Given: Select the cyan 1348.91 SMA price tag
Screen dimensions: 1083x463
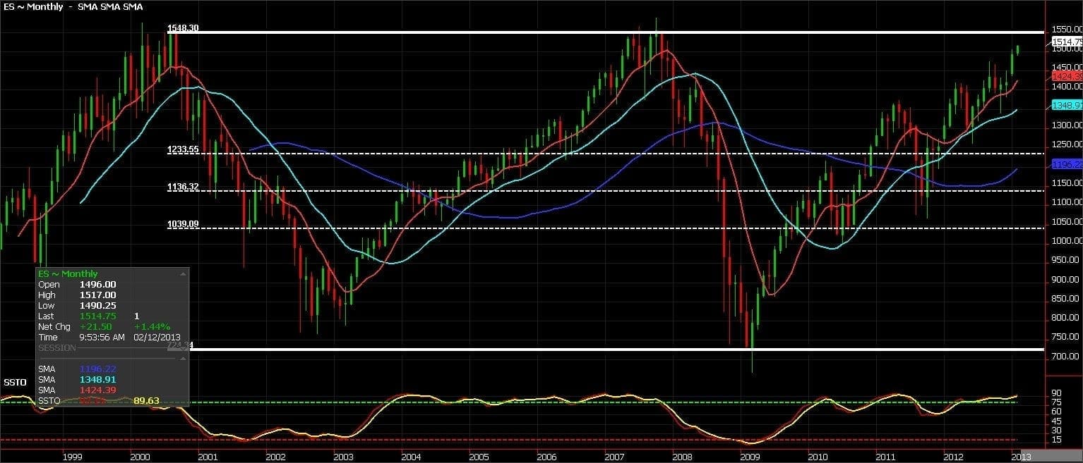Looking at the screenshot, I should (1066, 105).
